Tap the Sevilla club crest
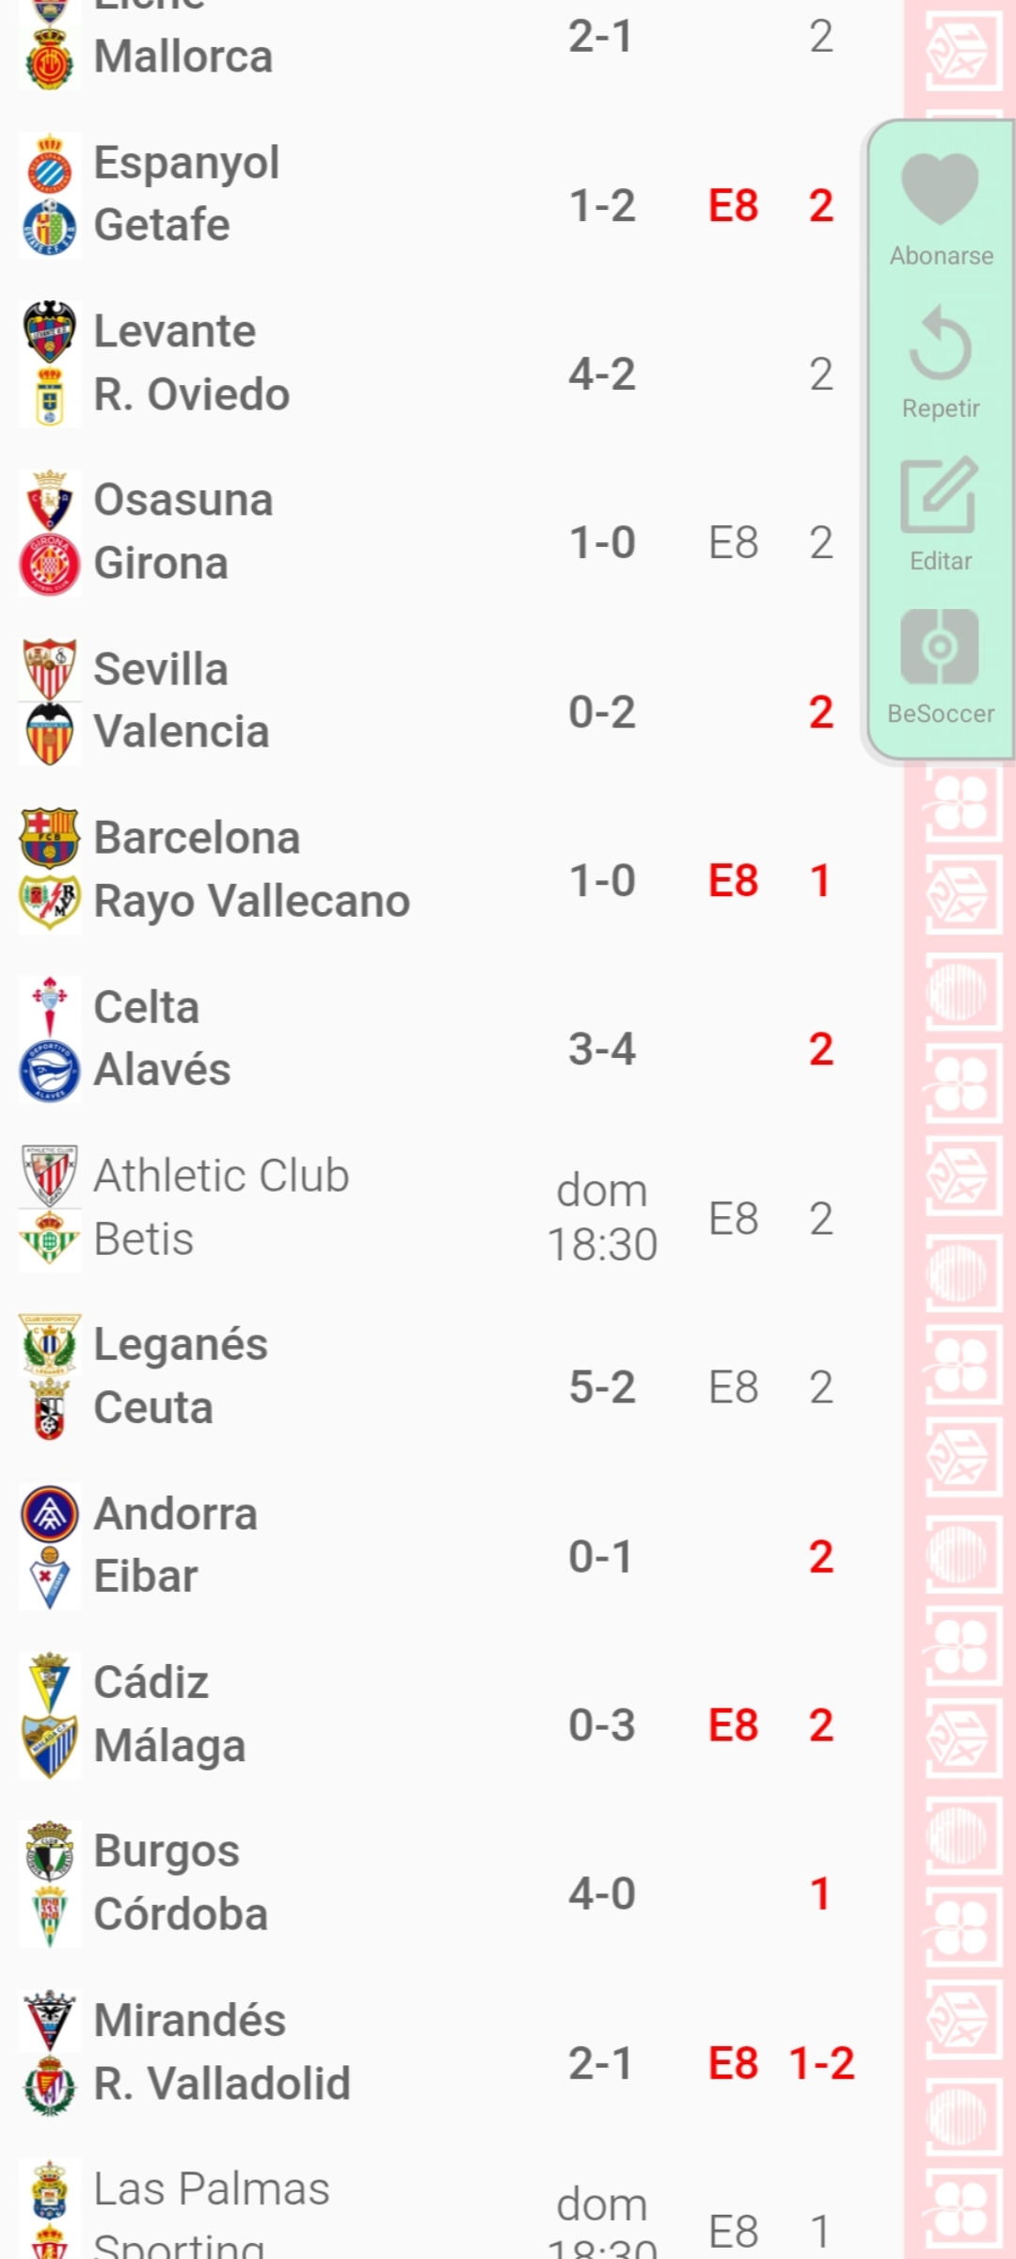 pyautogui.click(x=50, y=668)
